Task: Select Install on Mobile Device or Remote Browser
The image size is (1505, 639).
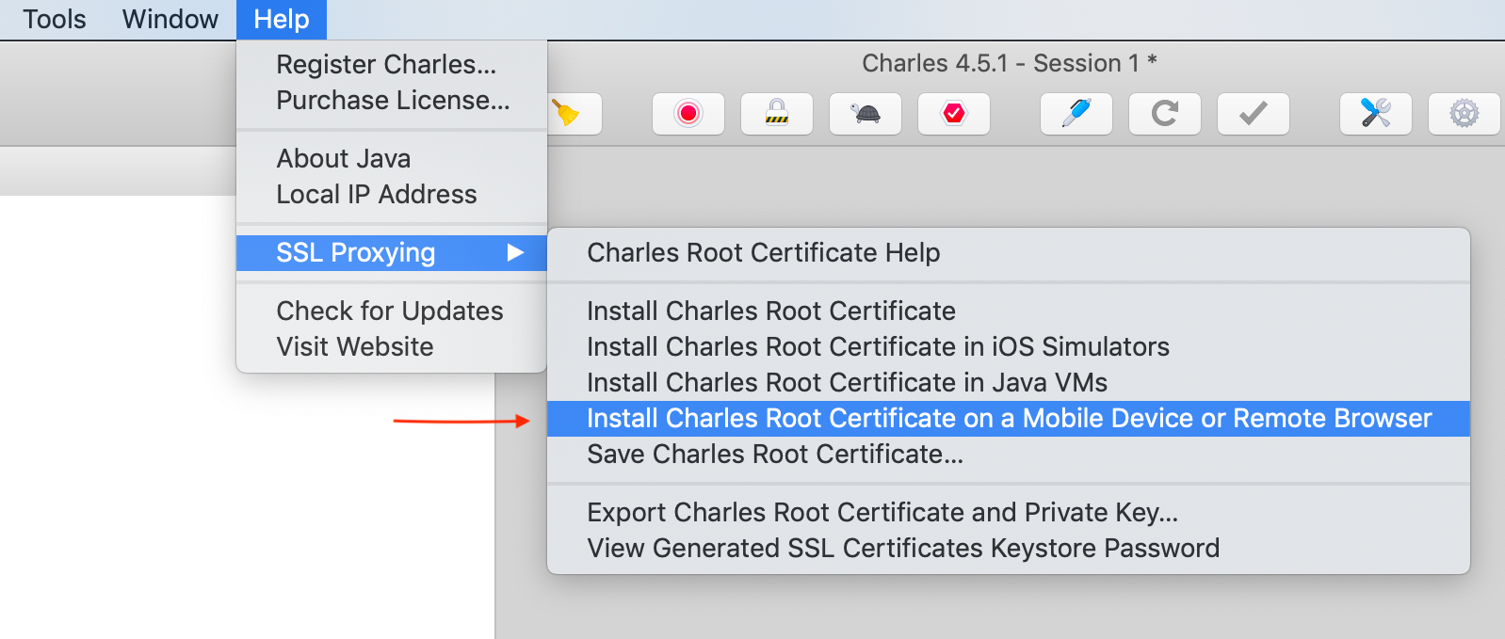Action: tap(1009, 418)
